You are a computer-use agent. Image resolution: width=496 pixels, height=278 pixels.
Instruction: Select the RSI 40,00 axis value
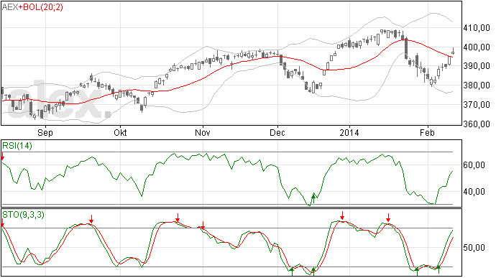pos(474,192)
